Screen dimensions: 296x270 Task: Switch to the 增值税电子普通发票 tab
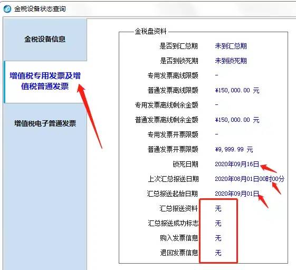45,123
